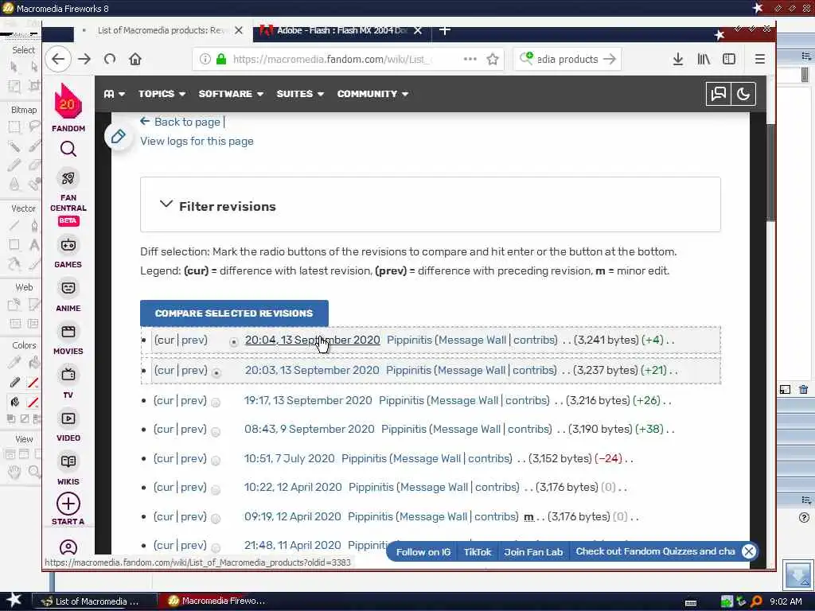Select radio for 20:03, 13 September 2020 revision
Viewport: 815px width, 611px height.
pos(216,372)
